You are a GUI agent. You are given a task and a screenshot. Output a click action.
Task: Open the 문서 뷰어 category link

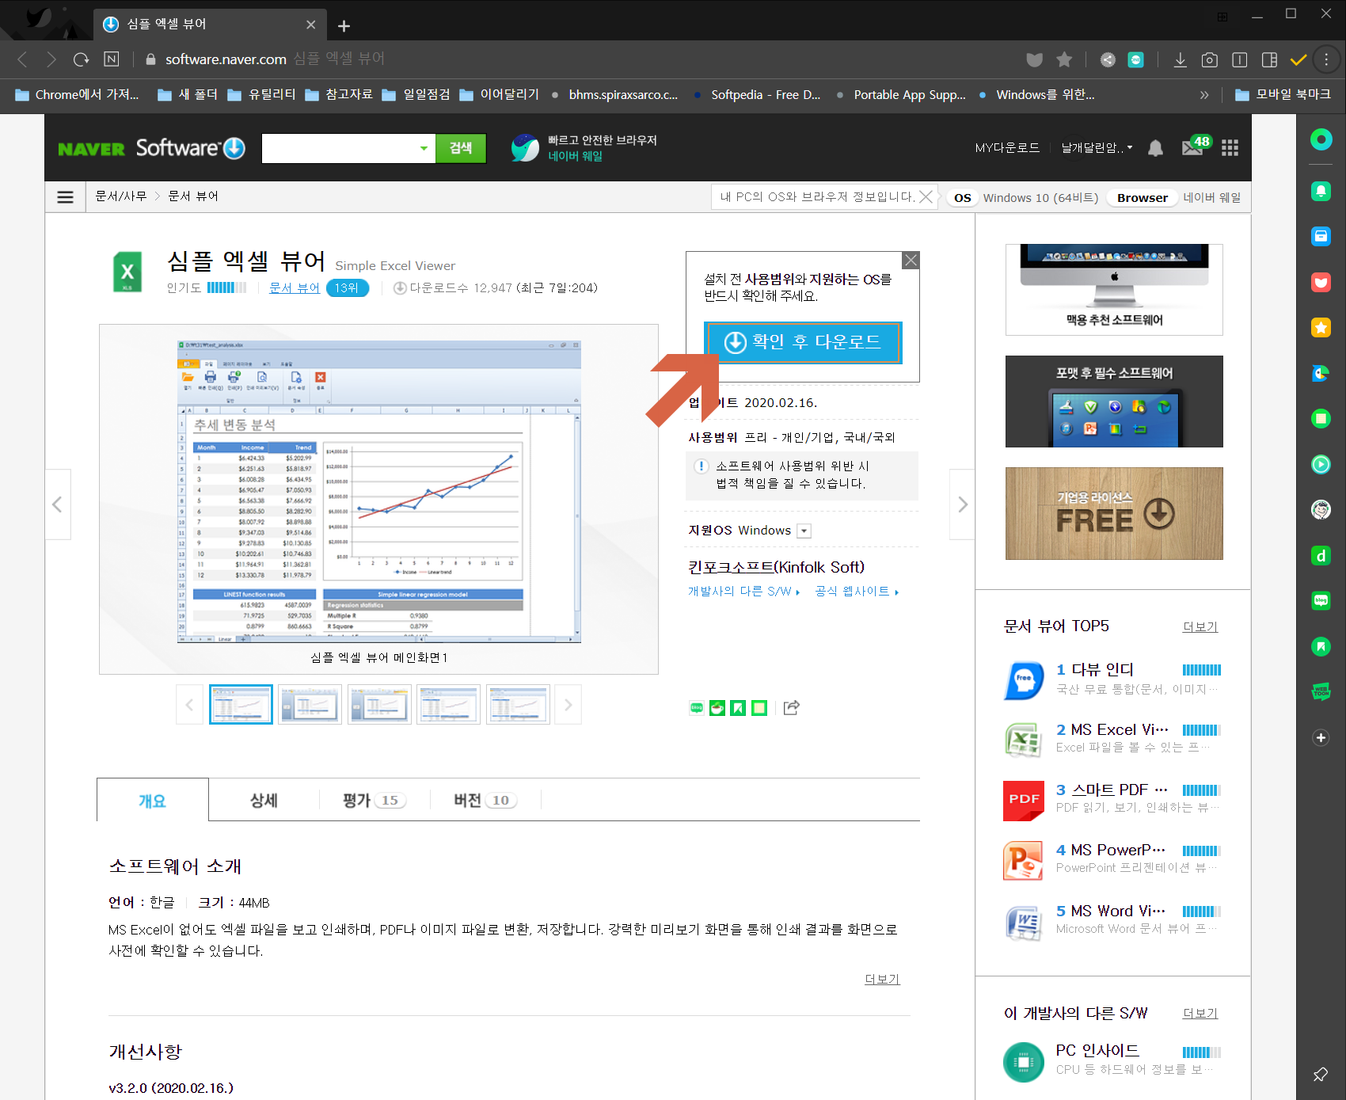(x=295, y=288)
